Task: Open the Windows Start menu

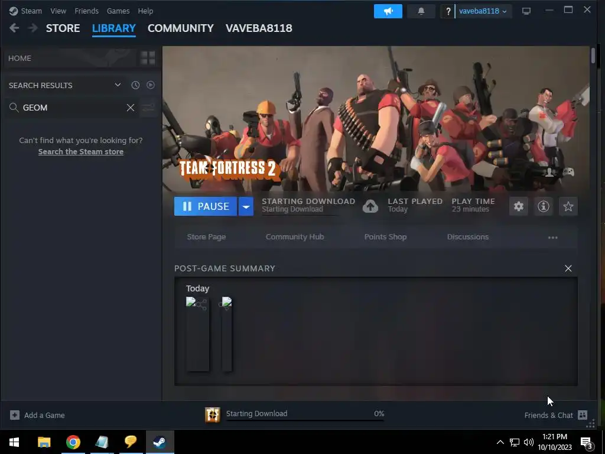Action: (14, 442)
